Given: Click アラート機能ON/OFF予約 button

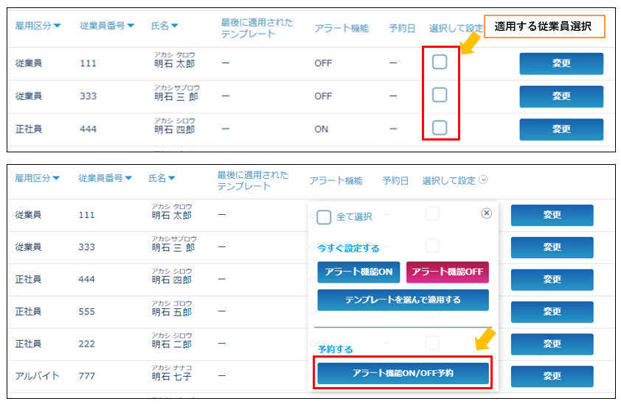Looking at the screenshot, I should [403, 373].
